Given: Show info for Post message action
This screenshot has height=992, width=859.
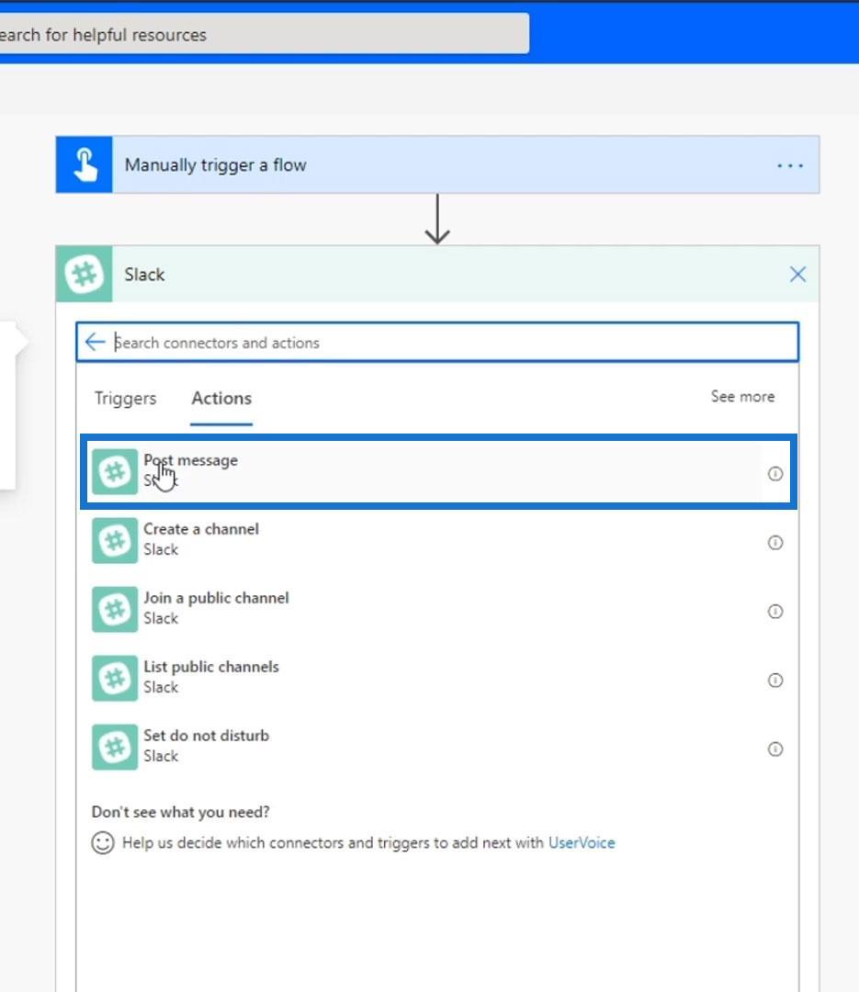Looking at the screenshot, I should pos(775,474).
